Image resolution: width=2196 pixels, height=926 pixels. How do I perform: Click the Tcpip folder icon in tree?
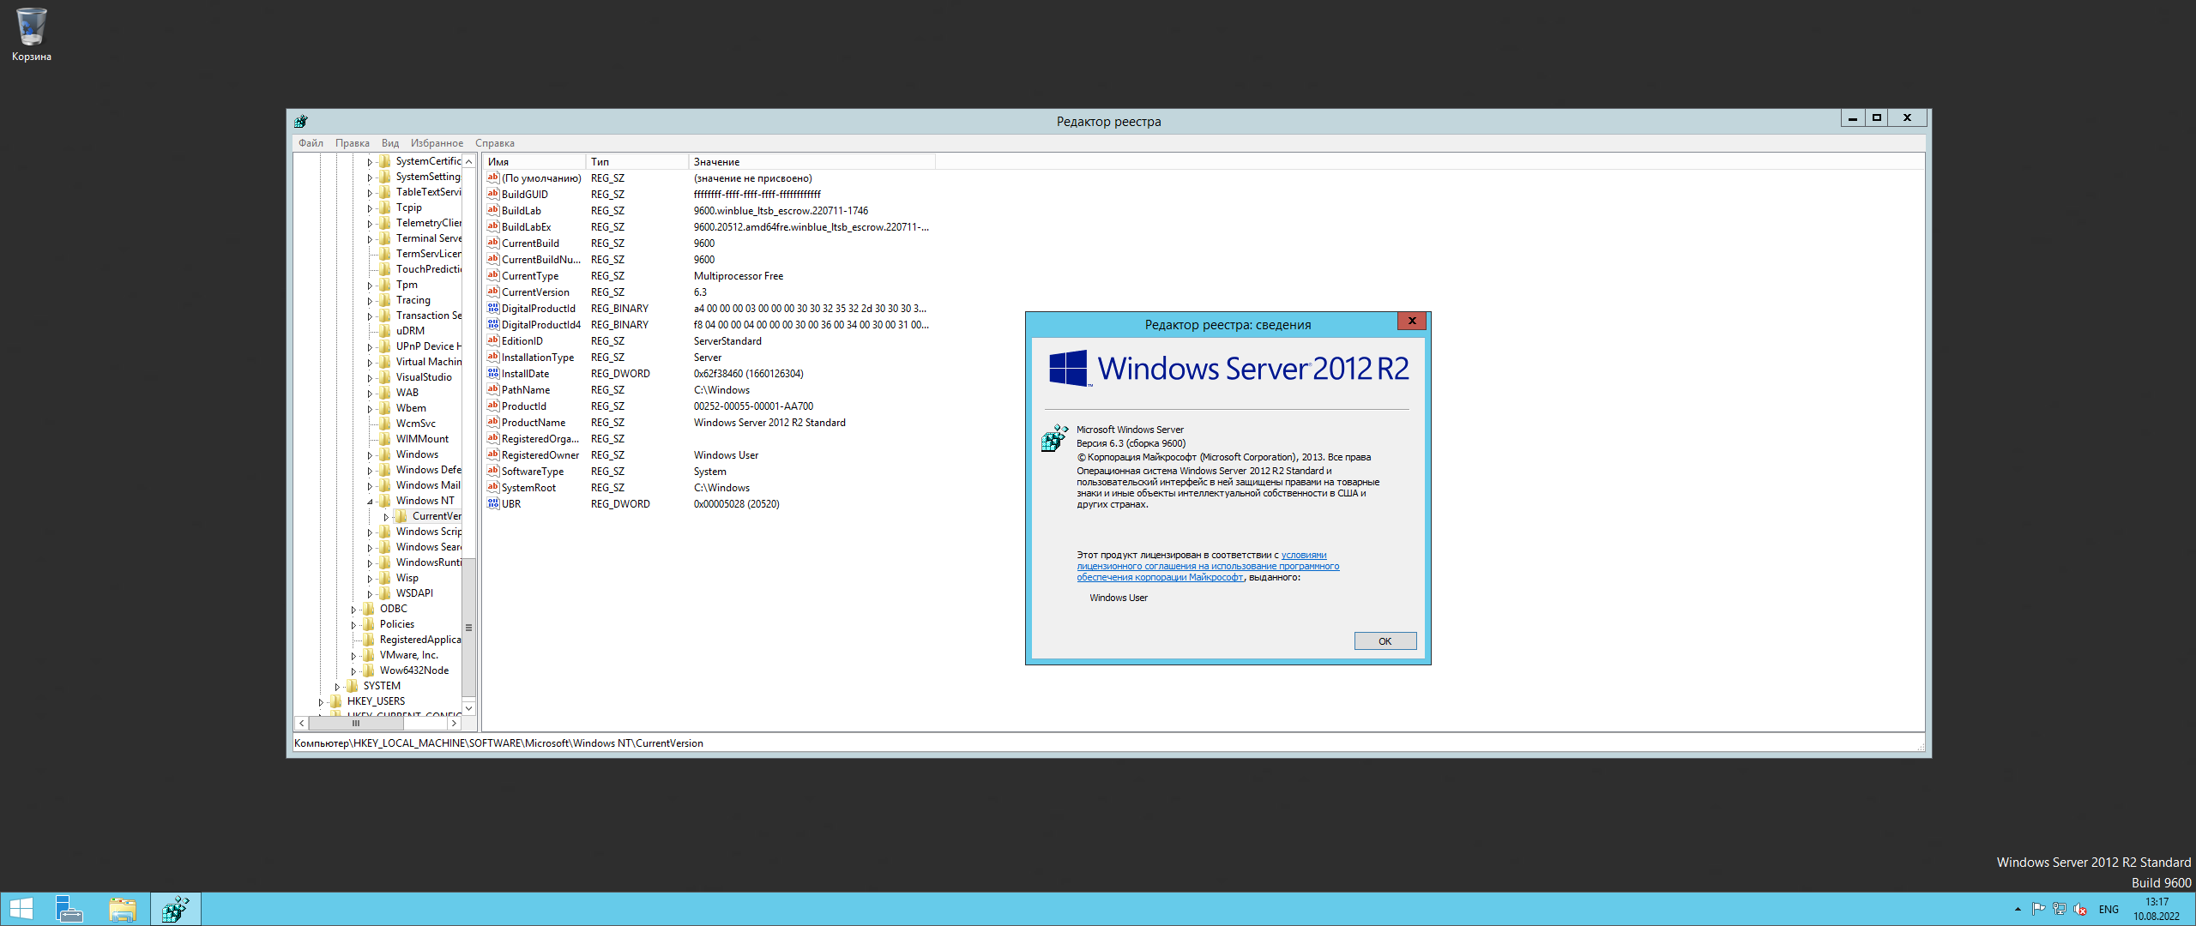(x=385, y=207)
